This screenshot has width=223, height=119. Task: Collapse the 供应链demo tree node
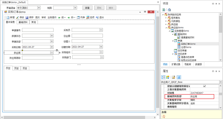pyautogui.click(x=166, y=28)
